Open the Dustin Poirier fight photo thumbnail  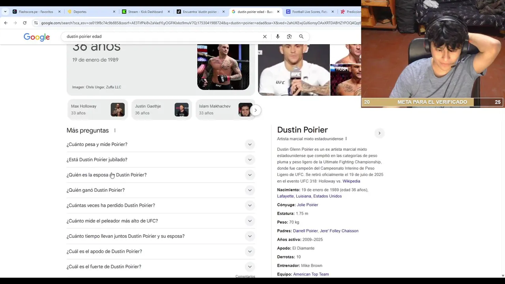[x=223, y=67]
